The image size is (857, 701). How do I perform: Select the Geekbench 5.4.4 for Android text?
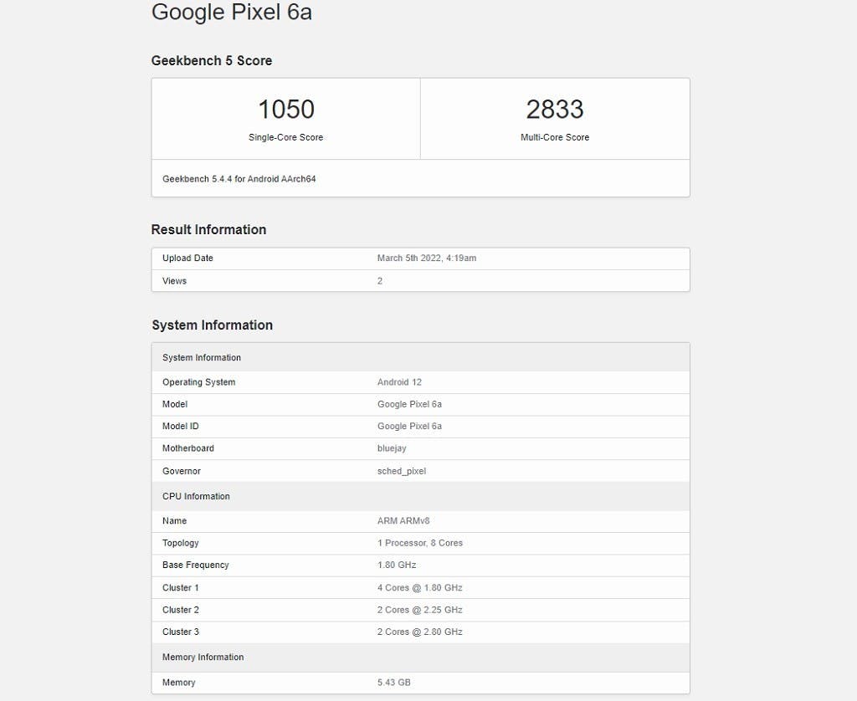pyautogui.click(x=239, y=179)
